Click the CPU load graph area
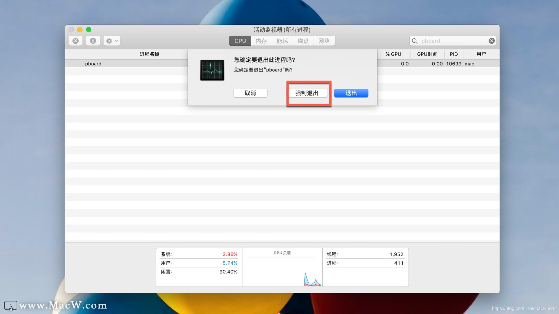Image resolution: width=559 pixels, height=314 pixels. 282,268
